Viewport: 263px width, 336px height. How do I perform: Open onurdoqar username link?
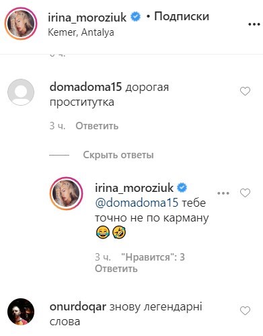tap(78, 307)
